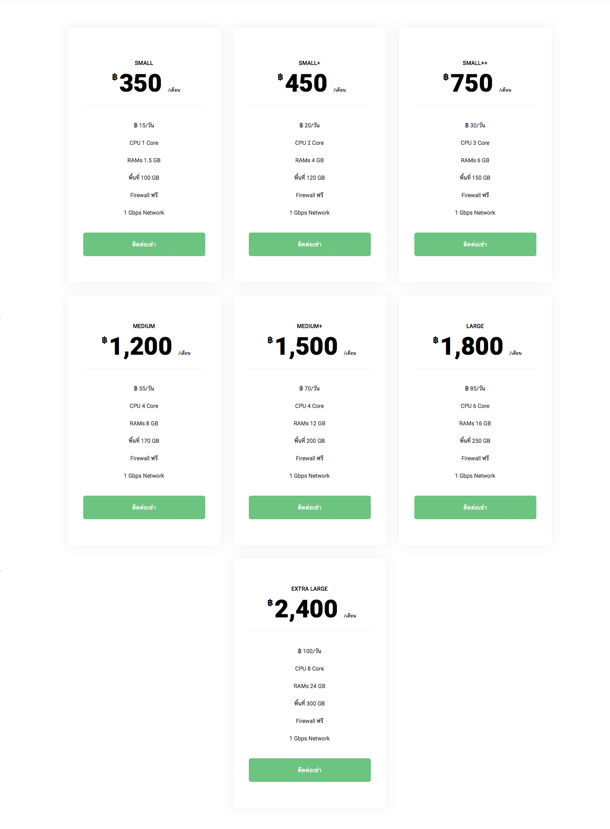Click the EXTRA LARGE plan title
Screen dimensions: 610x829
click(309, 589)
